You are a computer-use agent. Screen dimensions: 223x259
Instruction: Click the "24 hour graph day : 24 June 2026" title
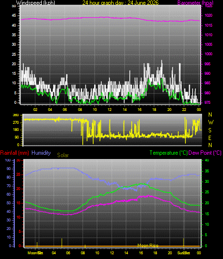tap(120, 3)
